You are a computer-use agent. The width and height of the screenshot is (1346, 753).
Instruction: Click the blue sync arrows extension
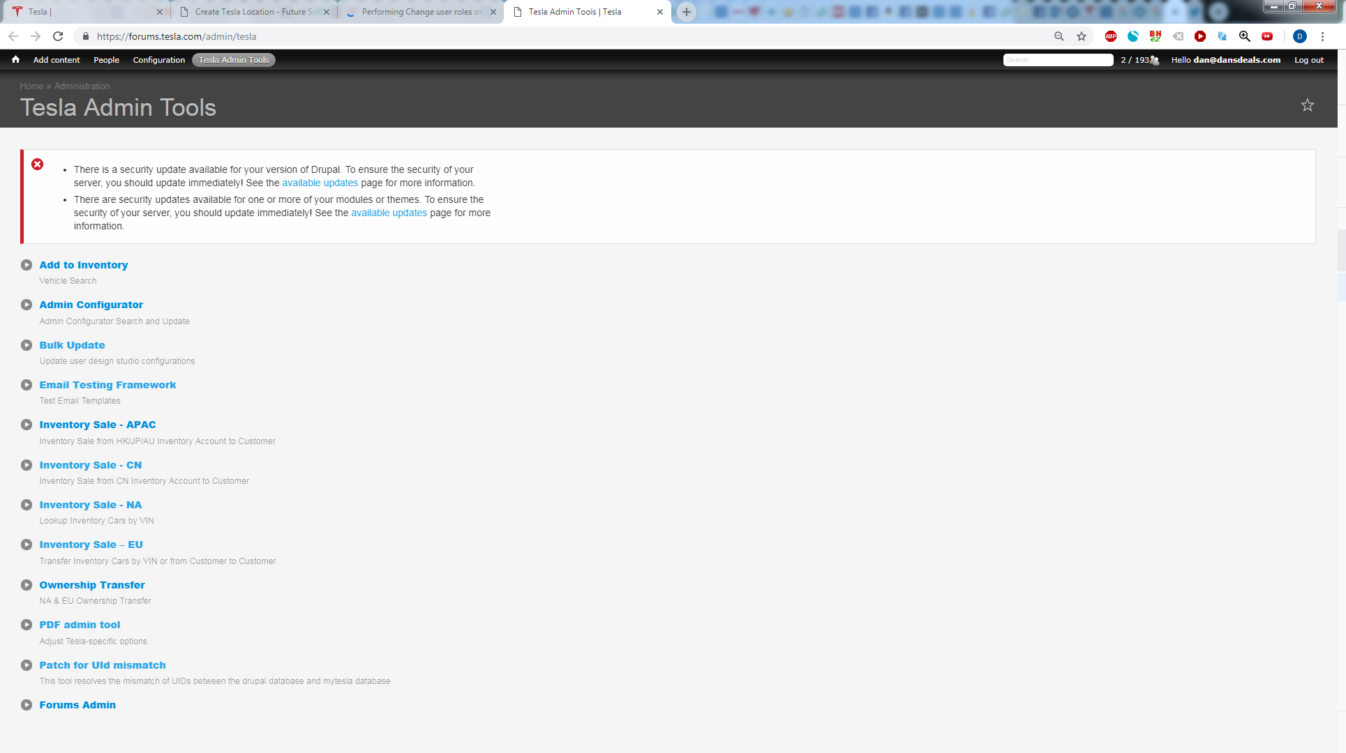1222,36
